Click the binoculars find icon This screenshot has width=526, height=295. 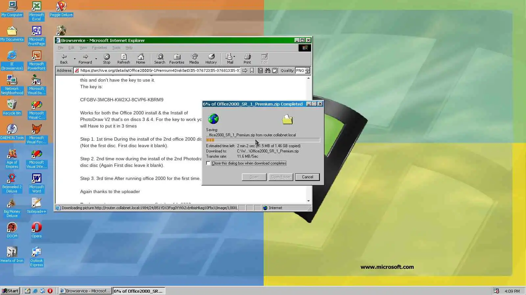click(268, 70)
